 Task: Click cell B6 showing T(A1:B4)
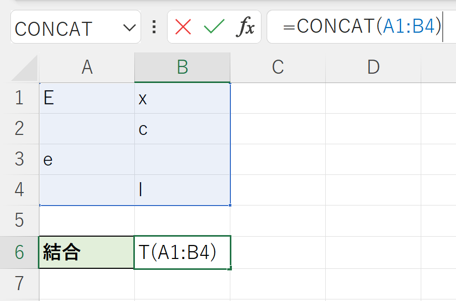pyautogui.click(x=182, y=252)
